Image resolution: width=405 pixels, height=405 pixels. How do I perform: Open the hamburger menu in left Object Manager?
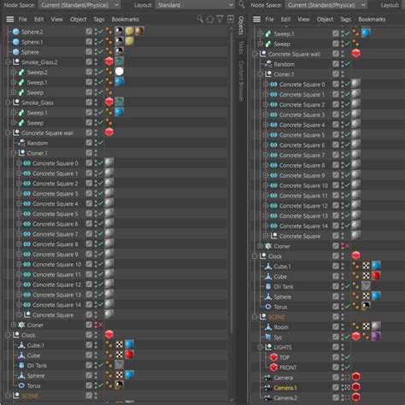(x=10, y=19)
